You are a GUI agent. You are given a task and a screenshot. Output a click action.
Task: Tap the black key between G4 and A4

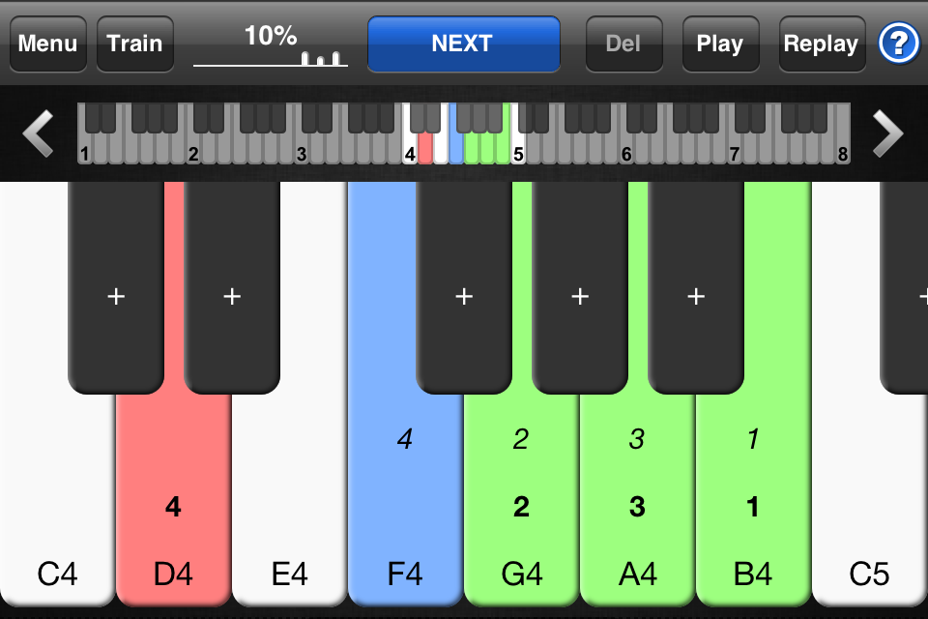pos(580,287)
